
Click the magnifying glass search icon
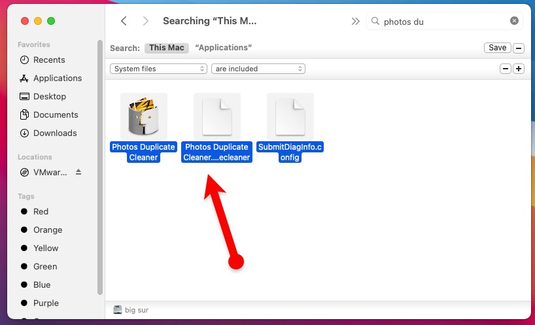(375, 21)
